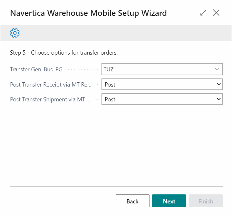The width and height of the screenshot is (232, 217).
Task: Go back to the previous wizard step
Action: 132,201
